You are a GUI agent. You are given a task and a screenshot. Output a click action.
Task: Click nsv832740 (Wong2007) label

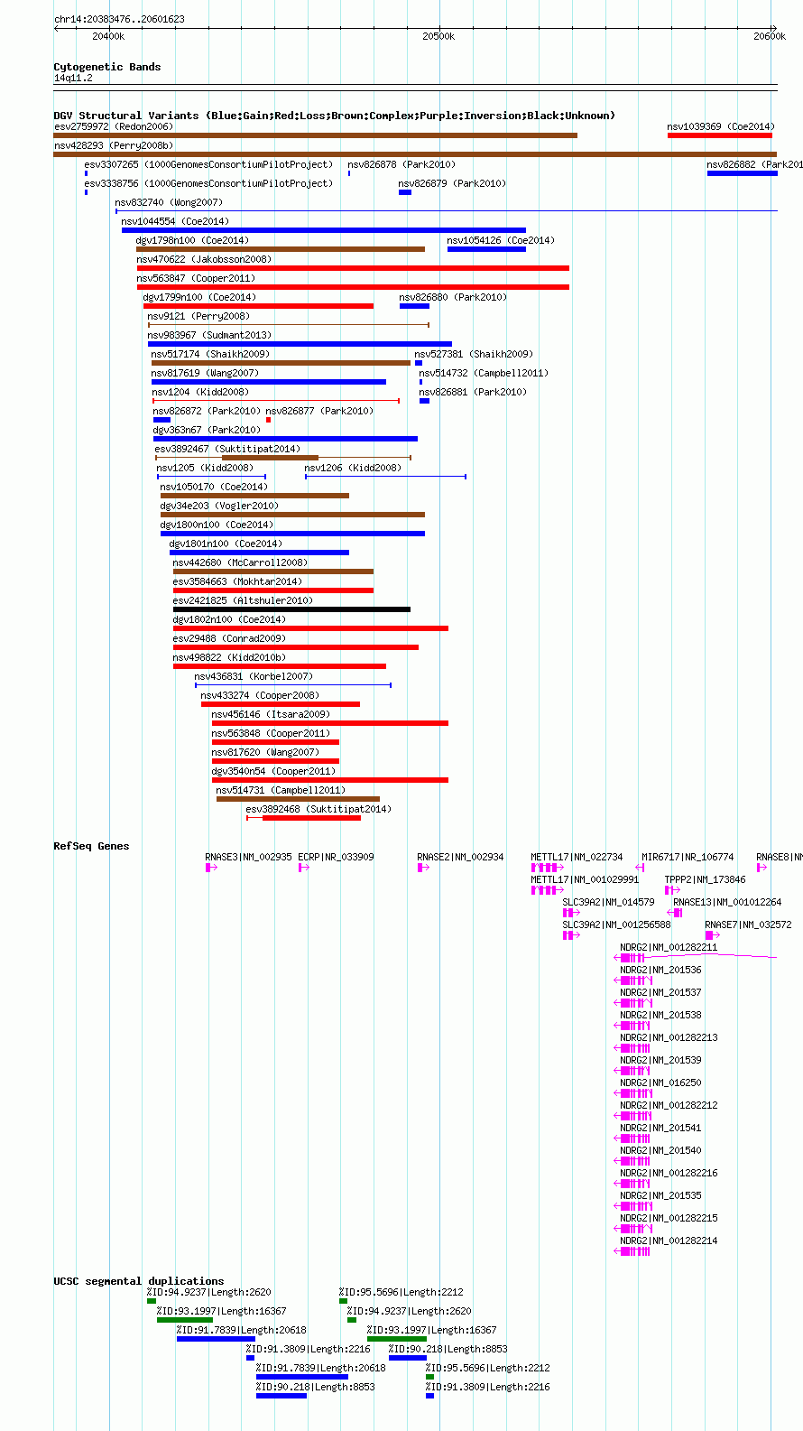click(x=169, y=202)
